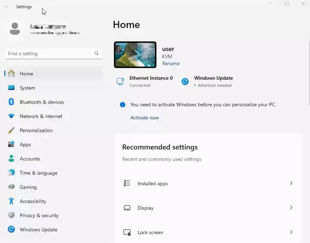The width and height of the screenshot is (310, 243).
Task: Click the blurred account name
Action: click(x=48, y=27)
